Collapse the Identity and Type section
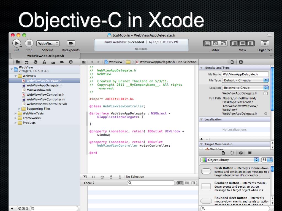The width and height of the screenshot is (282, 211). point(201,68)
